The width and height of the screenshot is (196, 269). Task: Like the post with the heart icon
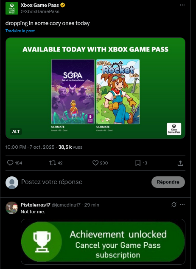click(x=95, y=163)
